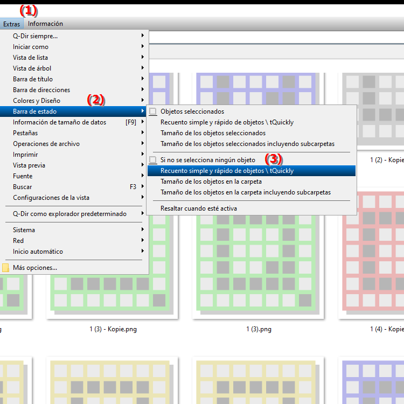The width and height of the screenshot is (404, 404).
Task: Open Imprimir submenu
Action: 74,155
